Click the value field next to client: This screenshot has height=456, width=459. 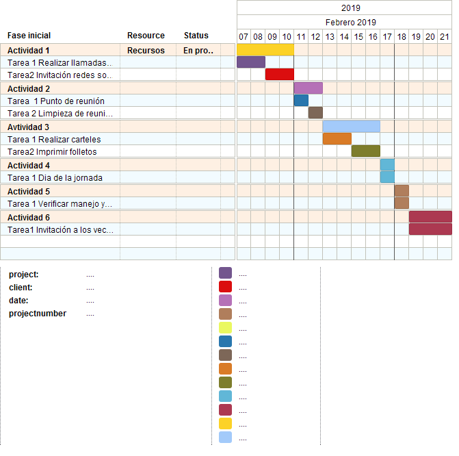point(90,288)
